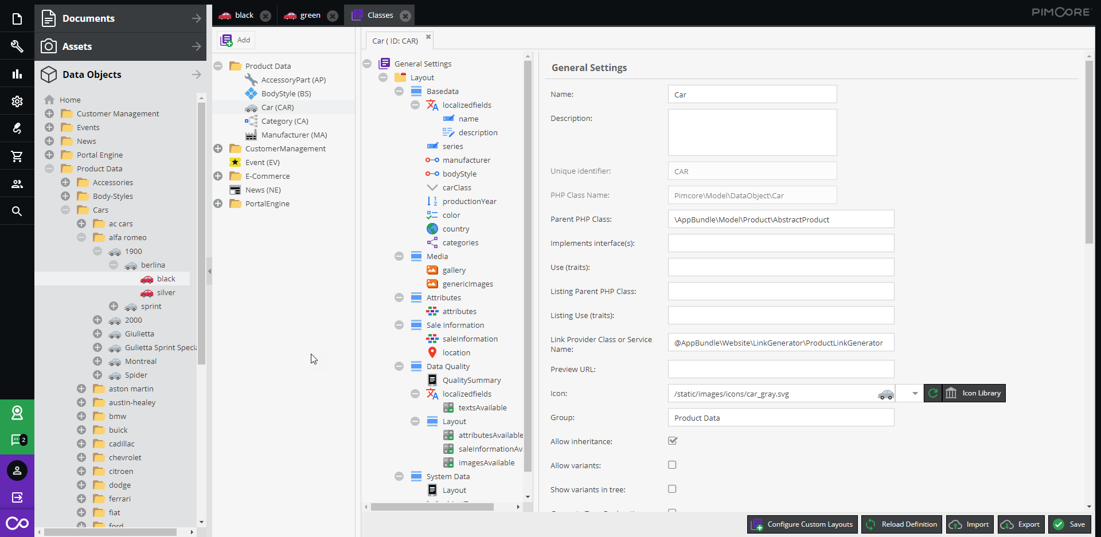Open the users sidebar icon
1101x537 pixels.
point(17,184)
